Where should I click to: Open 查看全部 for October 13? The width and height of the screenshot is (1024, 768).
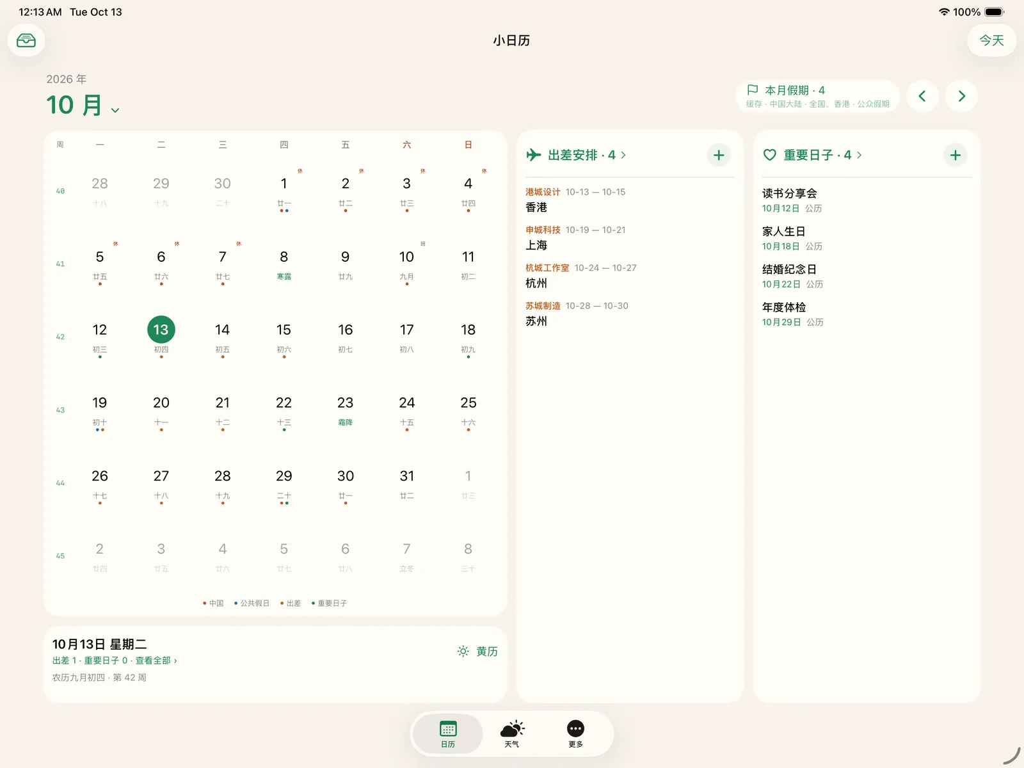[x=156, y=660]
